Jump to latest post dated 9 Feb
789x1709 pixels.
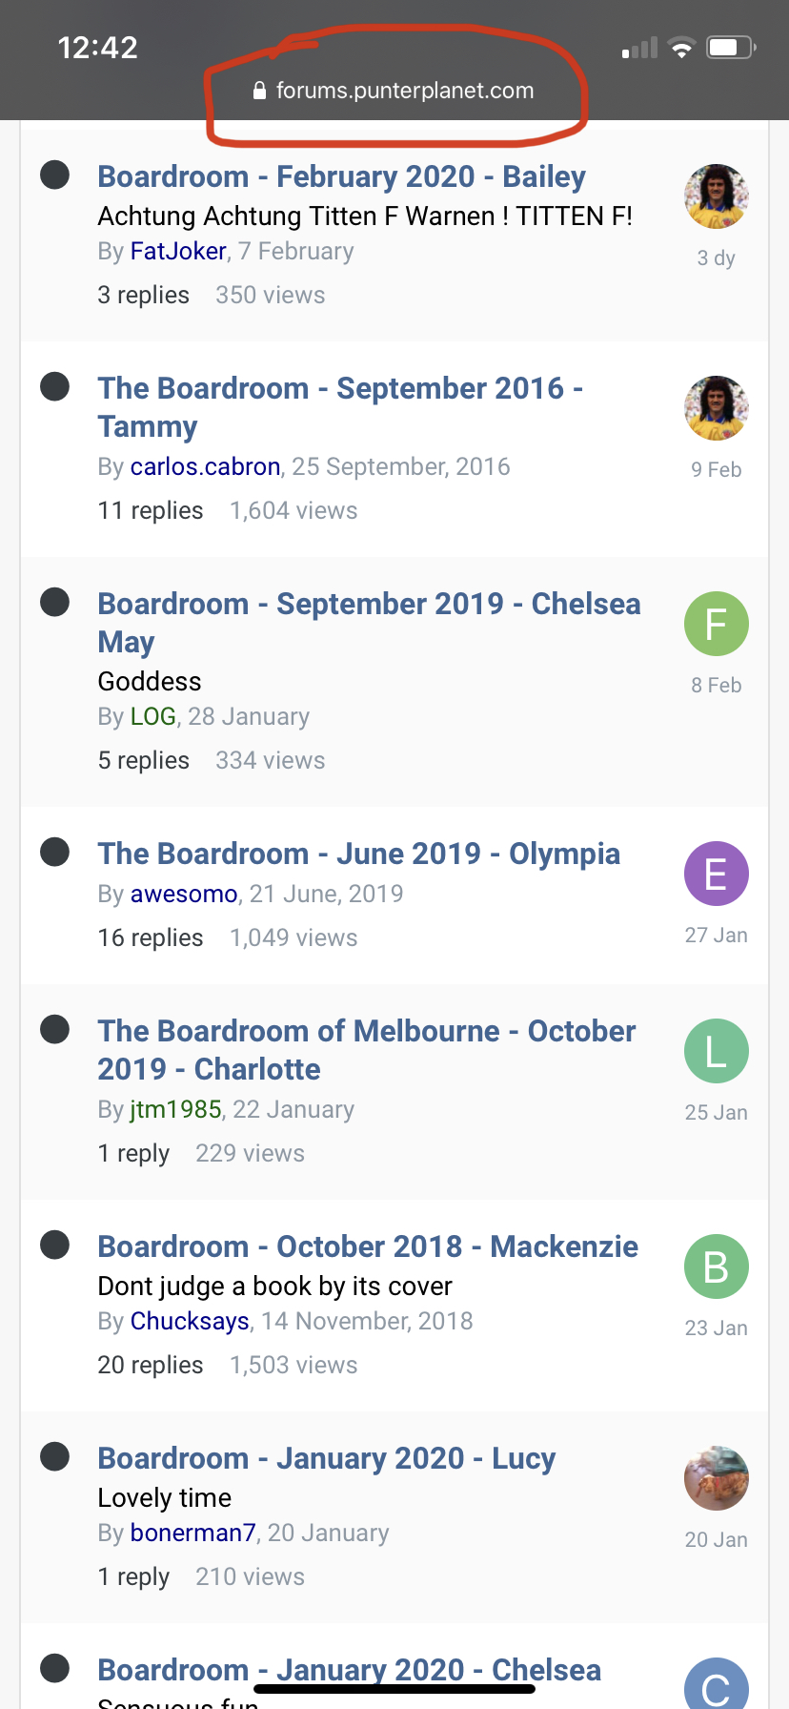[716, 469]
